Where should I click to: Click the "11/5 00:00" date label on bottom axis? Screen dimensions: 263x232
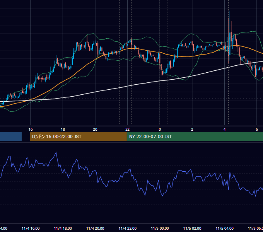[160, 229]
